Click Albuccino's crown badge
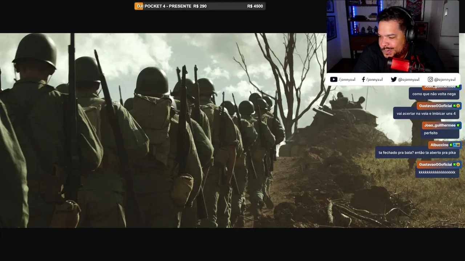 [458, 145]
